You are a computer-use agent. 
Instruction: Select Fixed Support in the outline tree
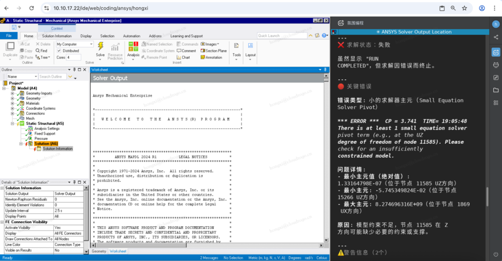pos(45,134)
